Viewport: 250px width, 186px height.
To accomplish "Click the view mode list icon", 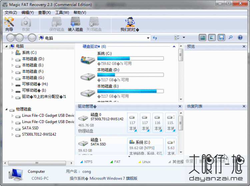I will (x=177, y=38).
